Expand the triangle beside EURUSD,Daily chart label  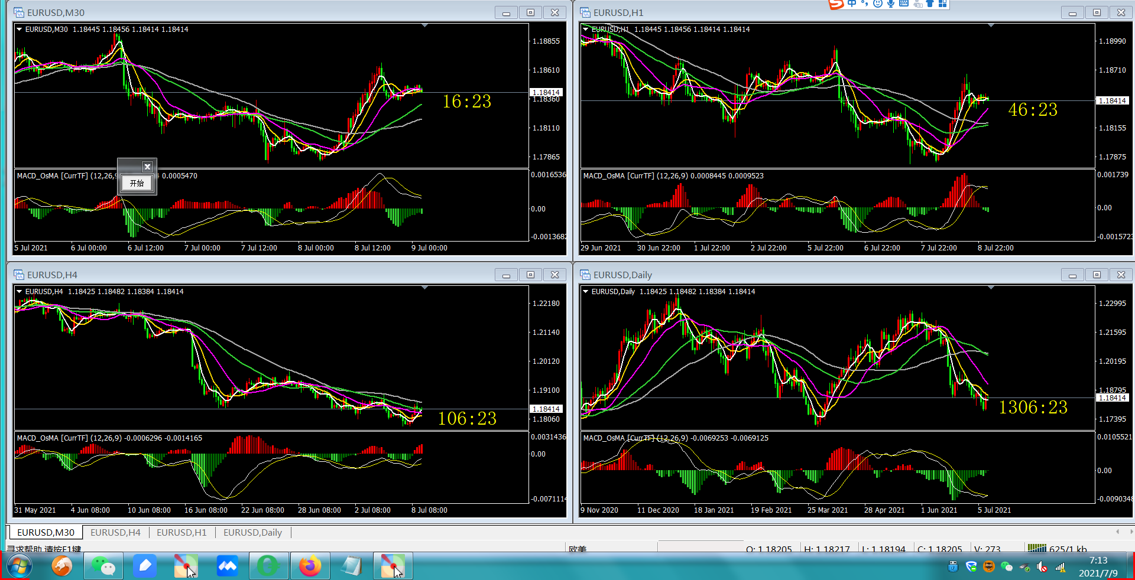click(x=586, y=291)
